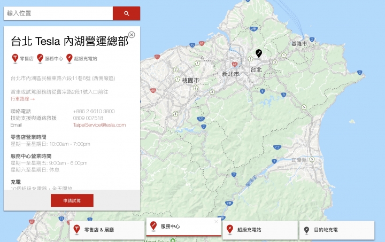Screen dimensions: 385x242
Task: Click the gray pin on 目的地充電 tab
Action: [x=306, y=230]
